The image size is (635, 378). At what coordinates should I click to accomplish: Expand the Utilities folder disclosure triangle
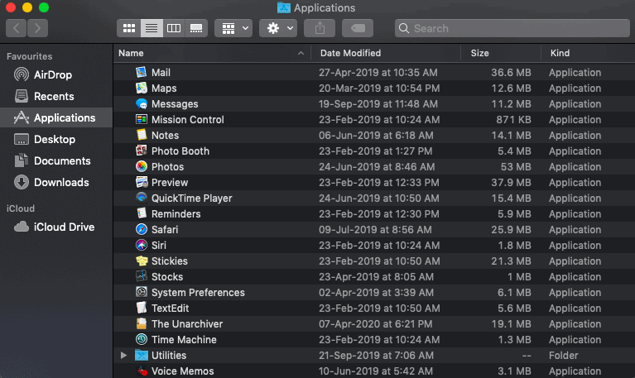coord(123,356)
